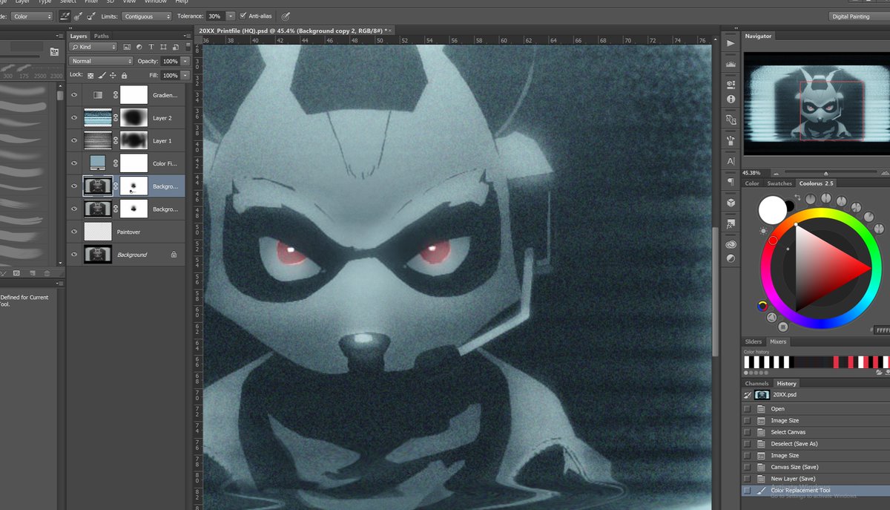Open the Info panel icon
890x510 pixels.
731,99
